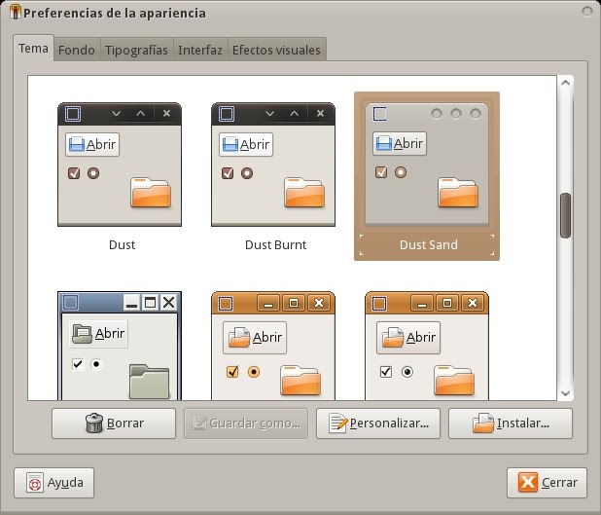Choose the orange theme with black checkbox preview
The width and height of the screenshot is (601, 515).
click(x=427, y=346)
